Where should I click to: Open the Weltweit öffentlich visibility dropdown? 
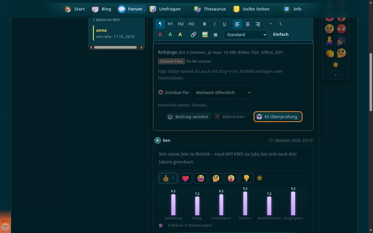tap(221, 93)
